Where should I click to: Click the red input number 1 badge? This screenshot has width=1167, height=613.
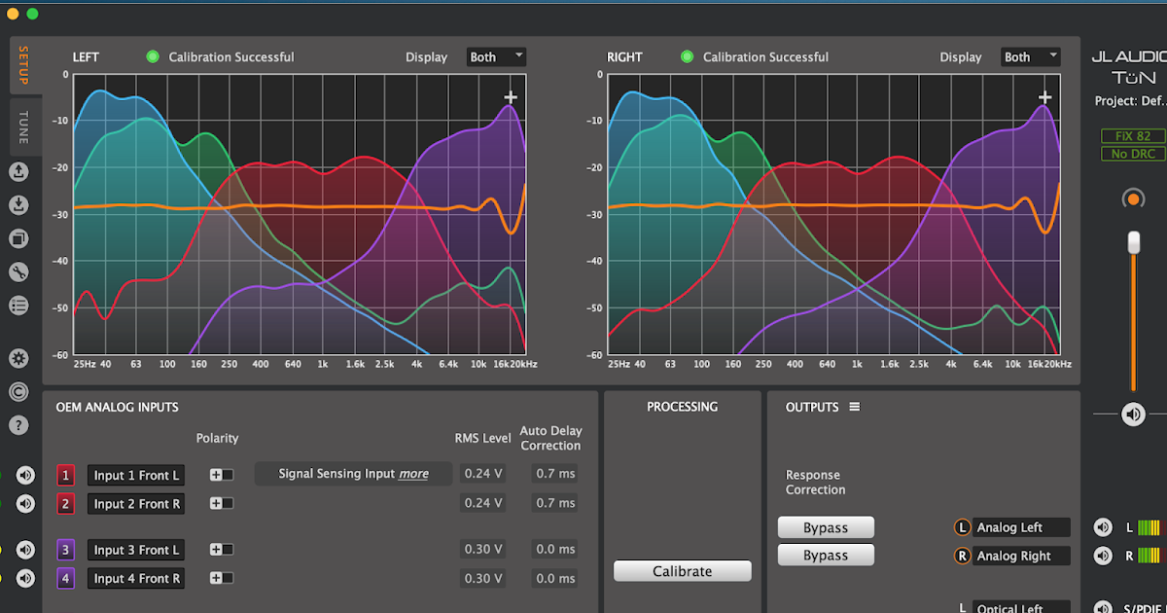(x=66, y=476)
